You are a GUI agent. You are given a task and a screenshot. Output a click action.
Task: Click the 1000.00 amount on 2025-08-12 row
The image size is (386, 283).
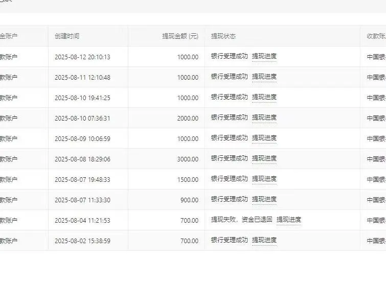pyautogui.click(x=188, y=57)
